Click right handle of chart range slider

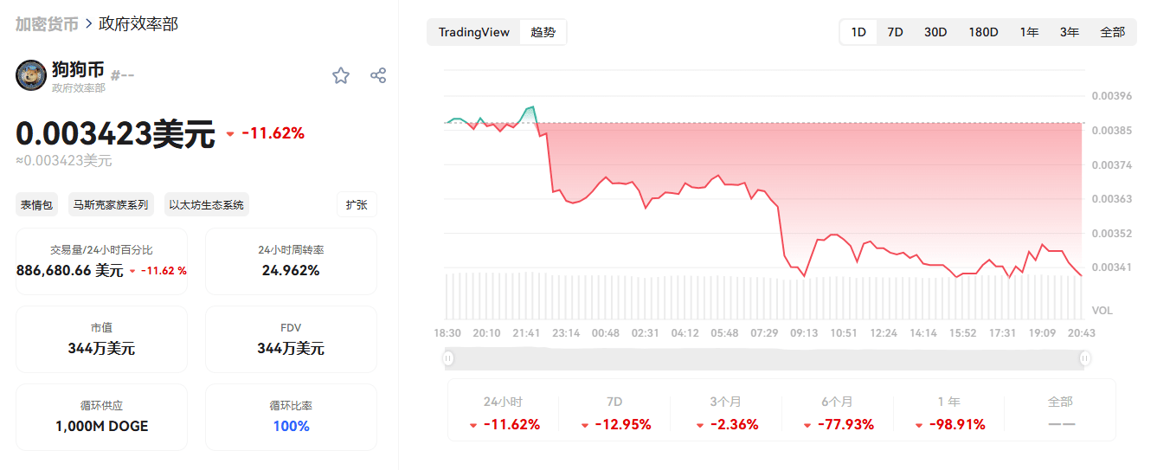point(1085,358)
